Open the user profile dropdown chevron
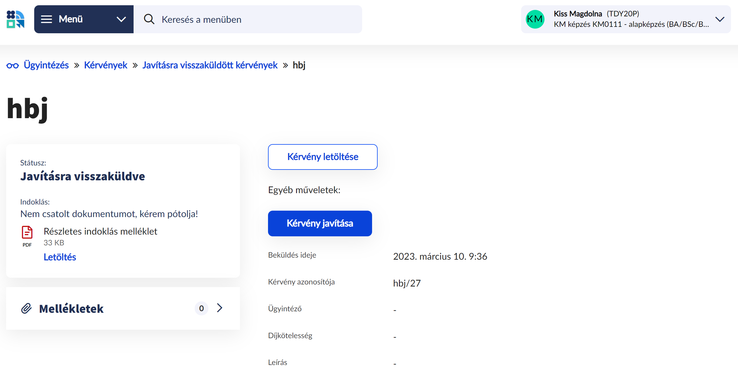The width and height of the screenshot is (738, 372). coord(720,19)
